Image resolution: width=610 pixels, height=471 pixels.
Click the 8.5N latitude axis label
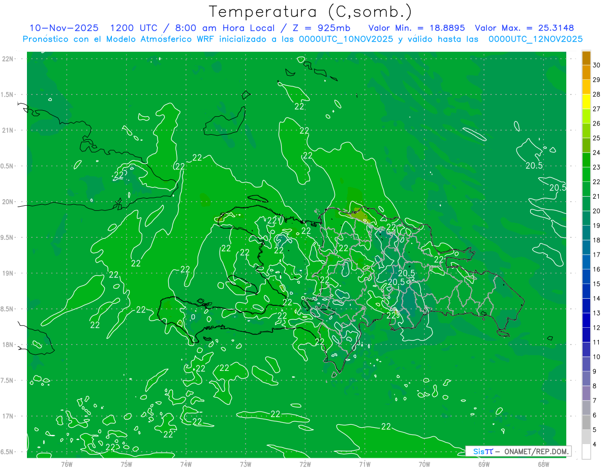pyautogui.click(x=8, y=309)
